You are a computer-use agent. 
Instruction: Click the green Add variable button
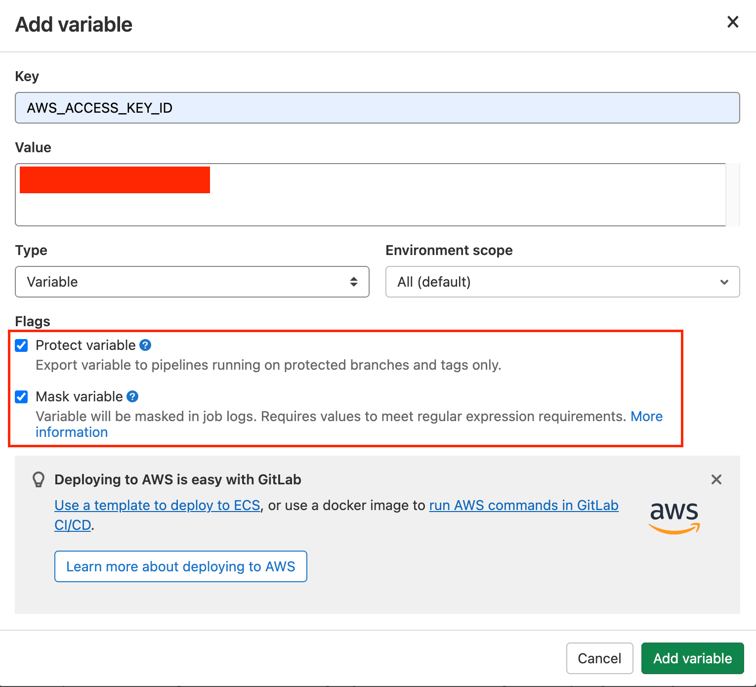(692, 658)
